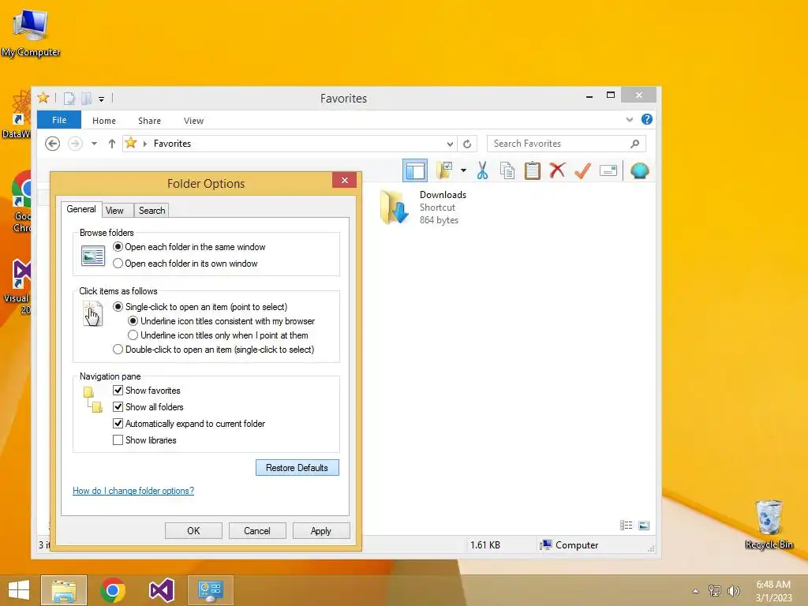Image resolution: width=808 pixels, height=606 pixels.
Task: Click Apply in Folder Options
Action: [321, 531]
